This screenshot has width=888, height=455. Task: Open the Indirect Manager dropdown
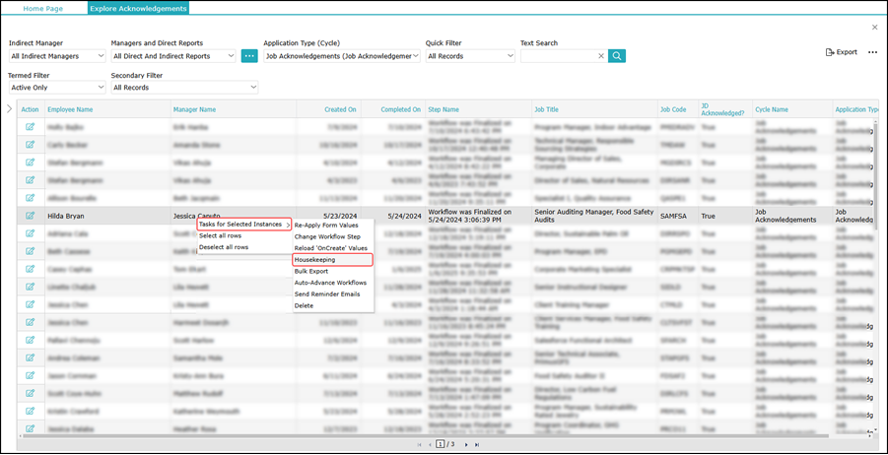pos(57,56)
